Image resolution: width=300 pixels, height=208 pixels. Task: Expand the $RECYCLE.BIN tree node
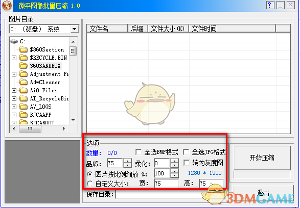coord(14,58)
